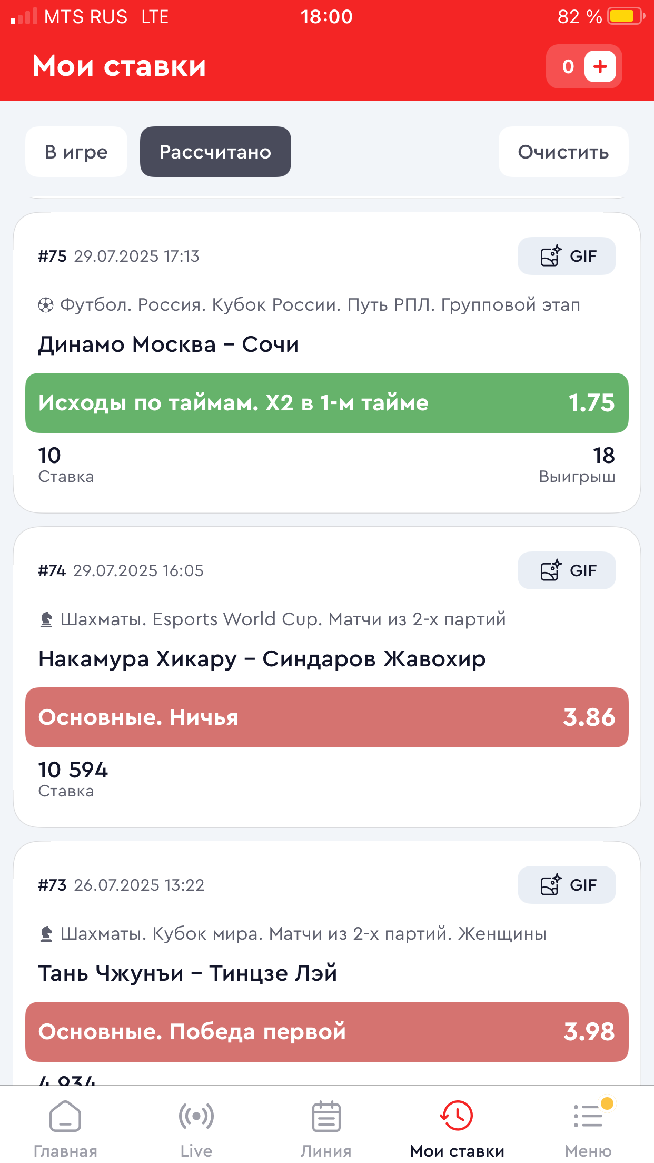Tap the red plus deposit icon
The width and height of the screenshot is (654, 1163).
click(x=600, y=66)
